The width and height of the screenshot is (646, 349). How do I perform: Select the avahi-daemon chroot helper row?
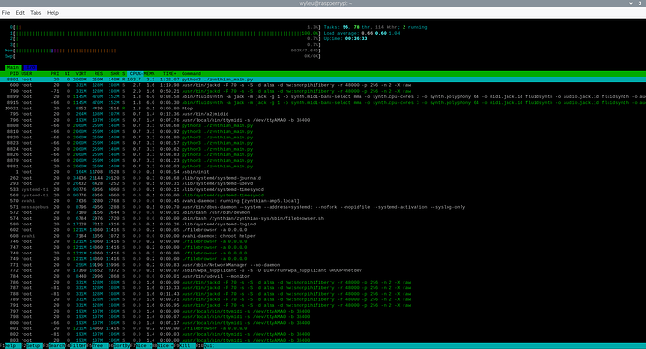(323, 236)
